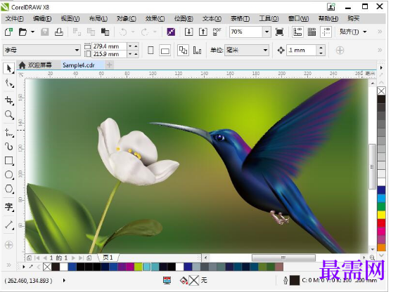The image size is (398, 292).
Task: Open the 70% zoom level dropdown
Action: [267, 32]
